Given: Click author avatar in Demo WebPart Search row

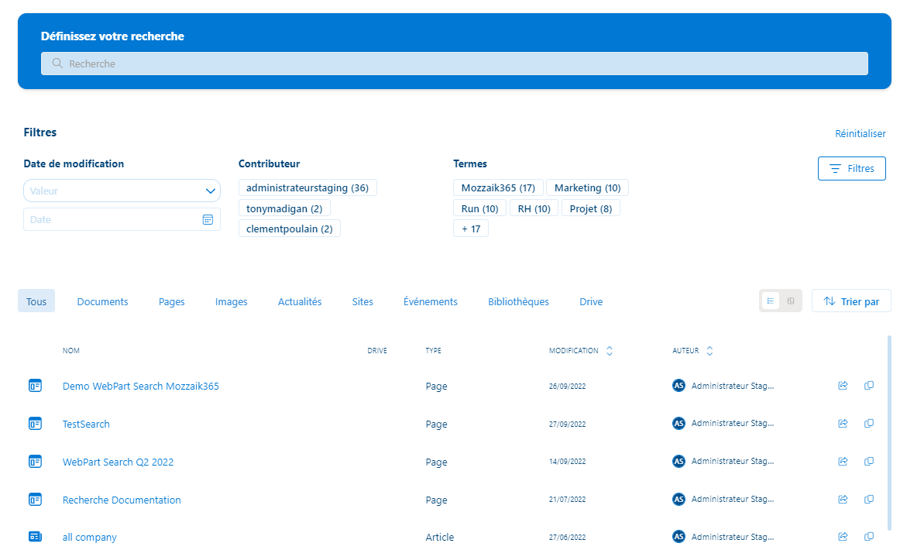Looking at the screenshot, I should (678, 385).
